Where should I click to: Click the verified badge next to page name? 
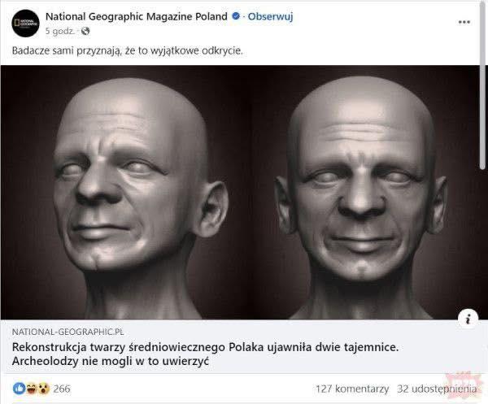(x=236, y=16)
